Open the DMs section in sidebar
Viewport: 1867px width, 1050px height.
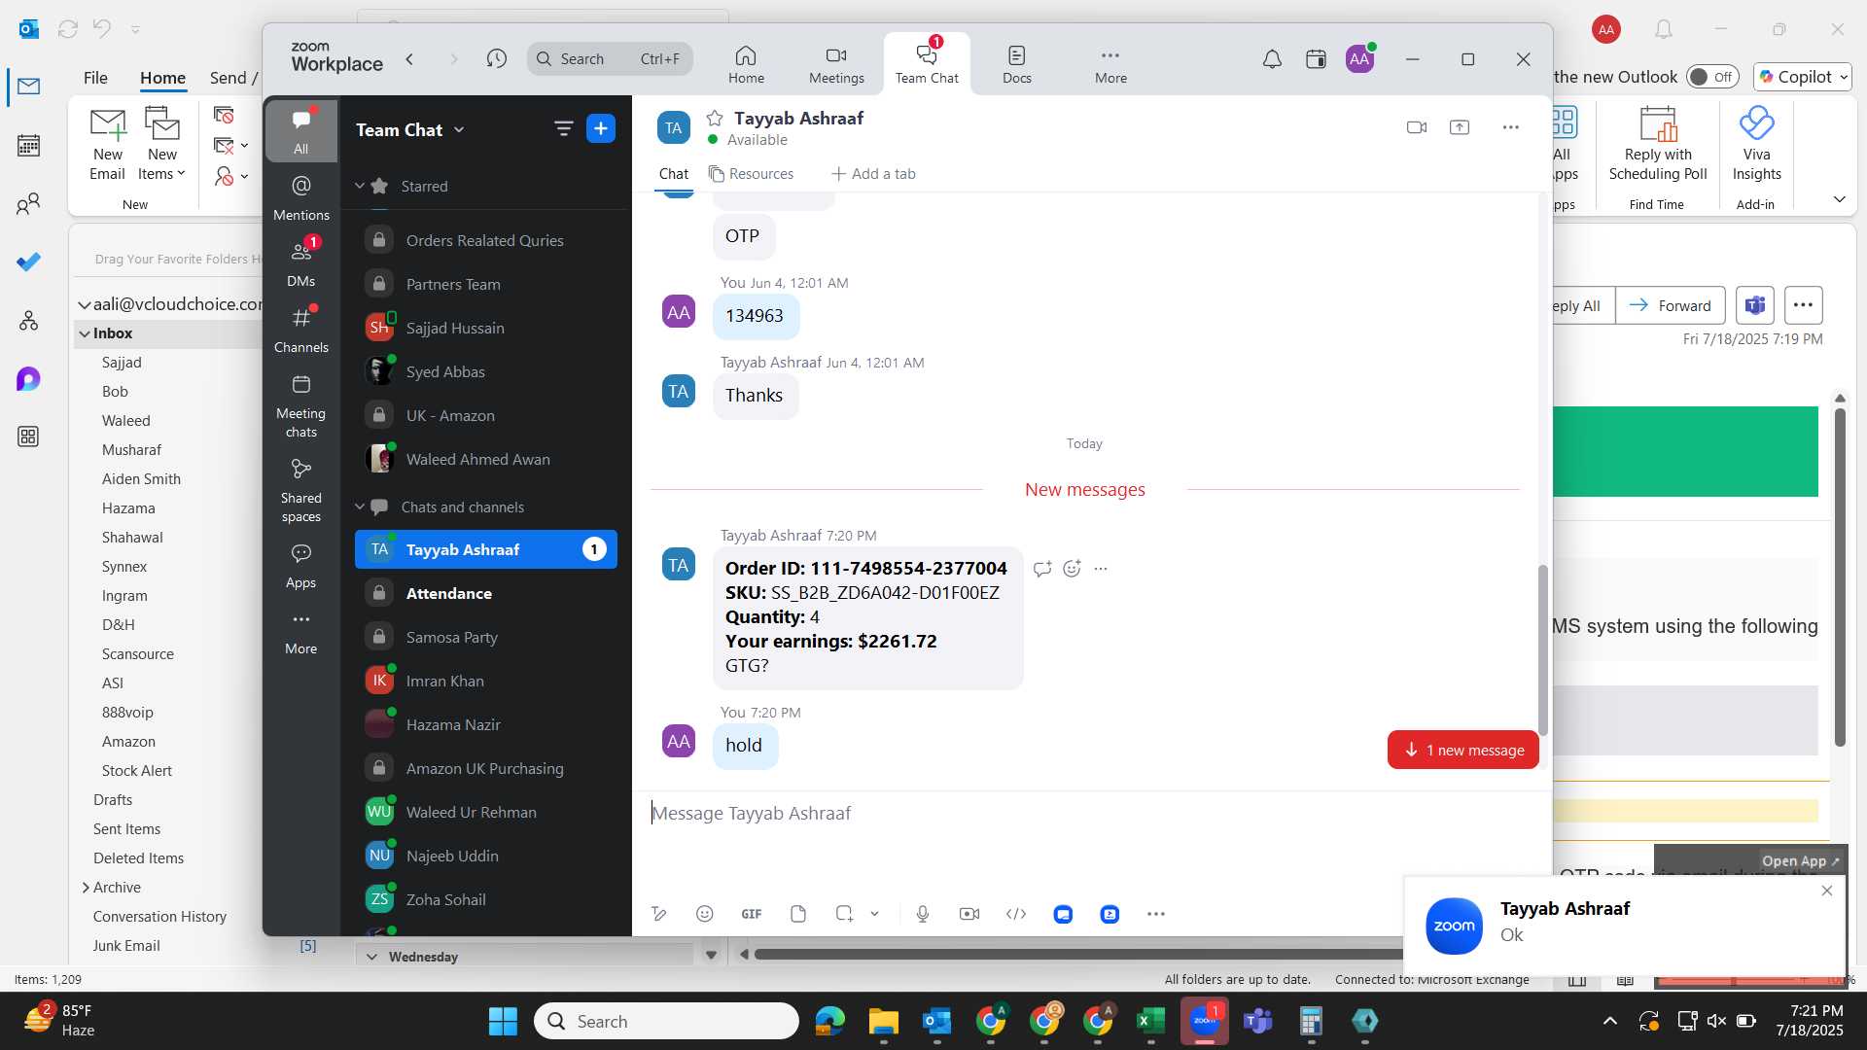point(301,263)
